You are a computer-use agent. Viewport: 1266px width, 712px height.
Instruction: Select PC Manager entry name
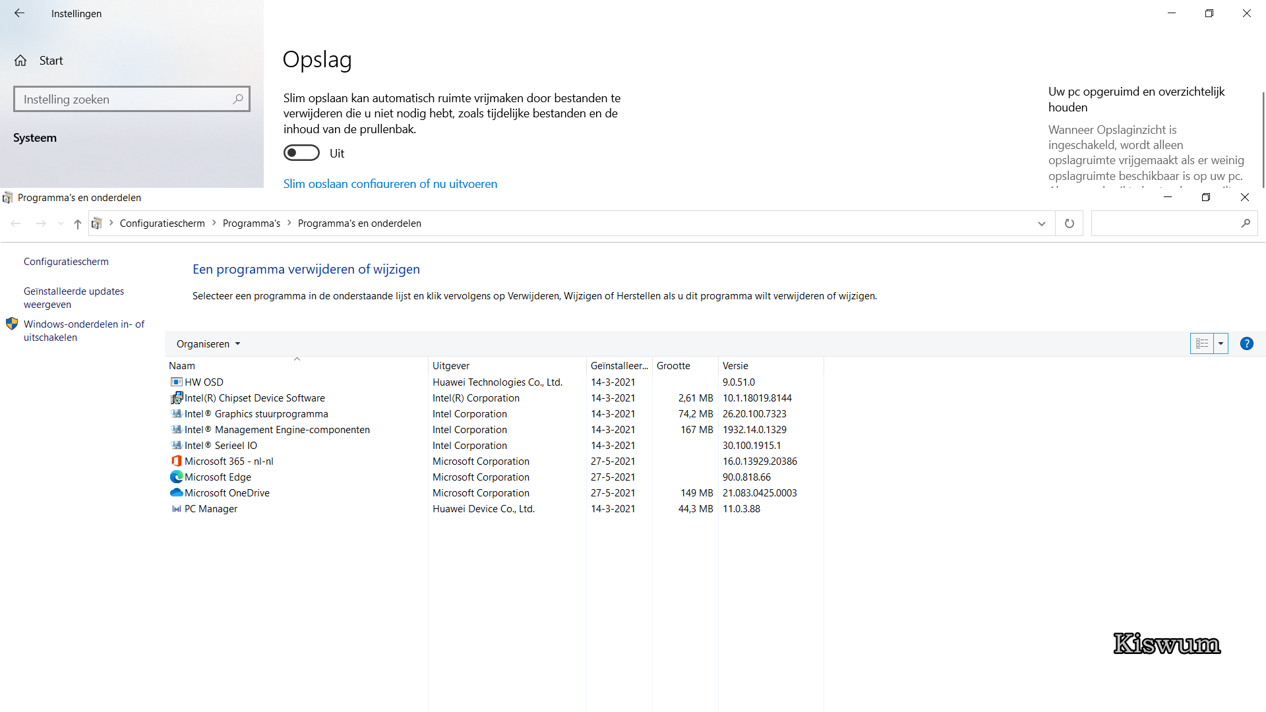pos(211,509)
